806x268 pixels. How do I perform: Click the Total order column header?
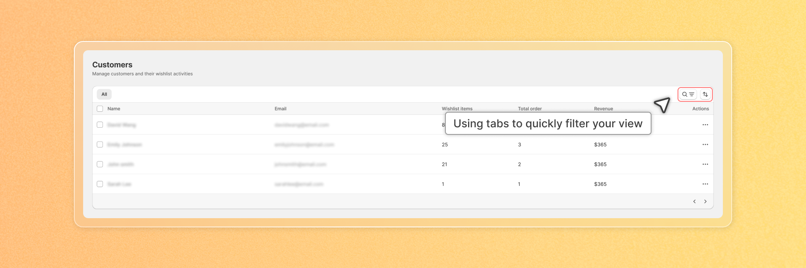point(530,108)
